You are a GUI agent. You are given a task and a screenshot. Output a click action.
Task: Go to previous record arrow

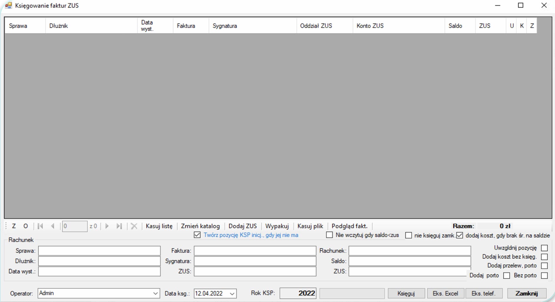coord(53,226)
